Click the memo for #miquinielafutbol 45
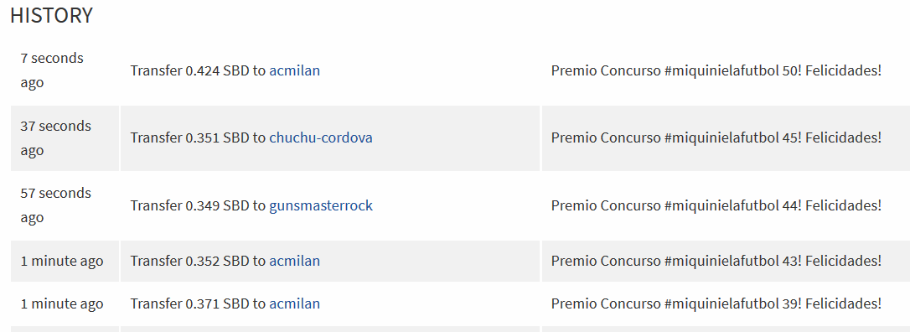 716,138
